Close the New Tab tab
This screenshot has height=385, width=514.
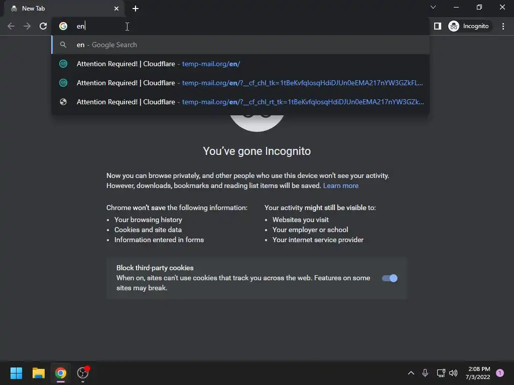[x=116, y=9]
